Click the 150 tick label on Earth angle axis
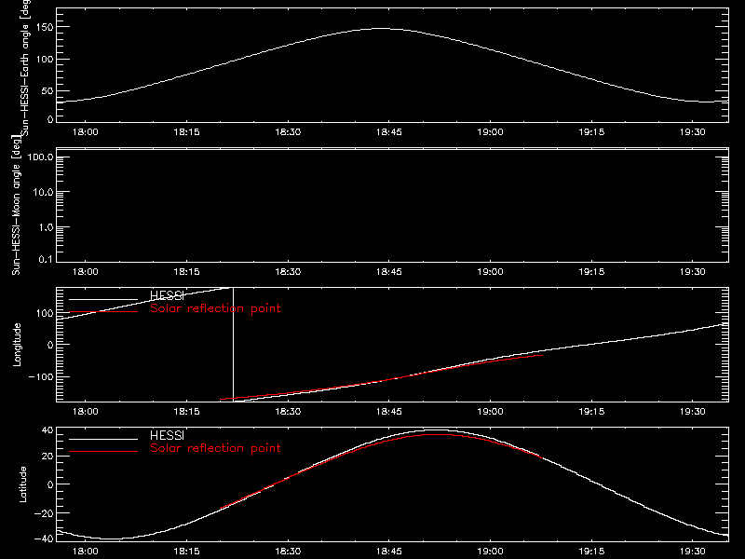This screenshot has width=745, height=559. (x=45, y=28)
